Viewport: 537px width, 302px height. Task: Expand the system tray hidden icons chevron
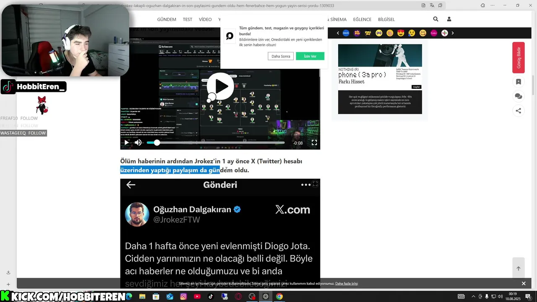(x=473, y=297)
